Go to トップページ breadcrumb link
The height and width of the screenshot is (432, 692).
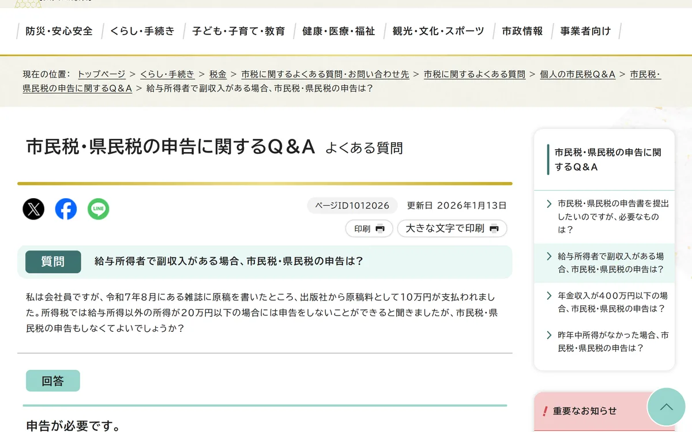[101, 74]
